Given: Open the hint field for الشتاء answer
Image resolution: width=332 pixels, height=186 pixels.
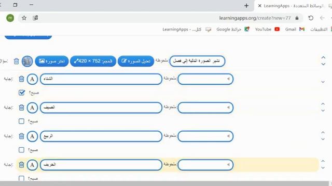Looking at the screenshot, I should coord(205,79).
